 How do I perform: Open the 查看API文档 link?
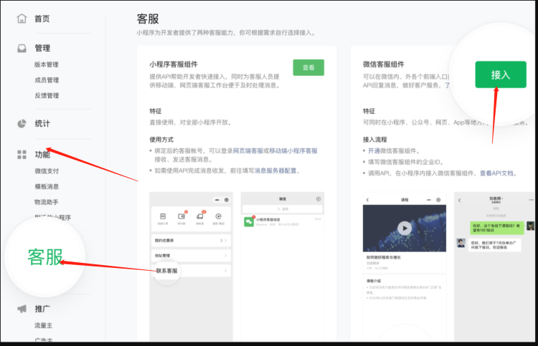tap(496, 173)
